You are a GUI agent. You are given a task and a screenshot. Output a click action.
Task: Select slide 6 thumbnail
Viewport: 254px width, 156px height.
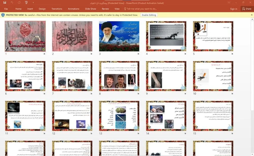(x=25, y=76)
